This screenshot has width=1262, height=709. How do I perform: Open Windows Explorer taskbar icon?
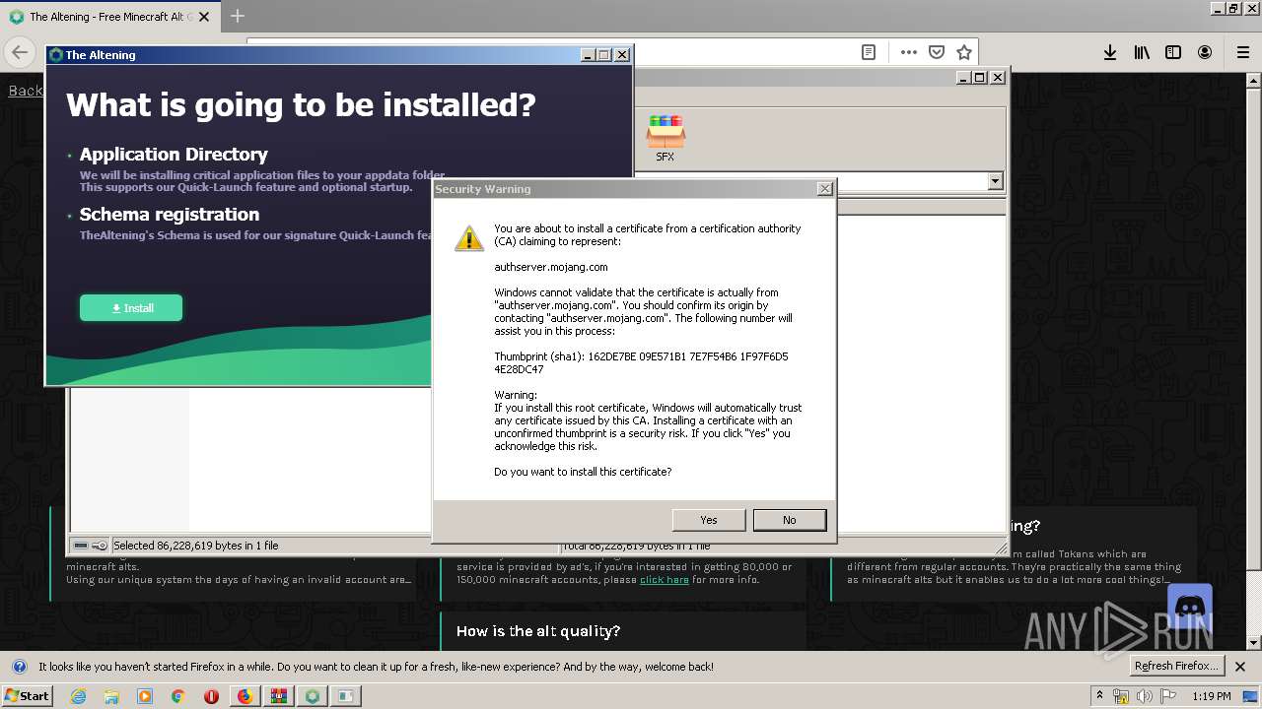(x=111, y=696)
